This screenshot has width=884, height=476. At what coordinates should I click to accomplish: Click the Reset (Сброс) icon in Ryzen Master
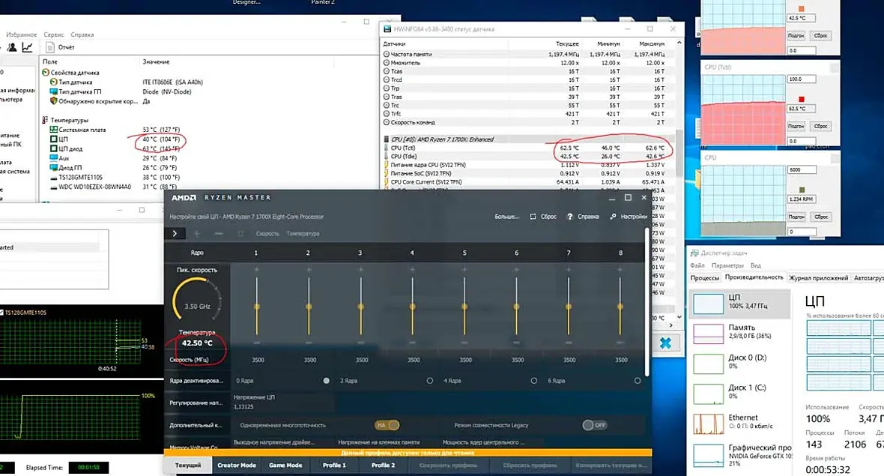click(533, 217)
